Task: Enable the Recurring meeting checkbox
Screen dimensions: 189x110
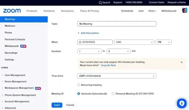Action: pyautogui.click(x=79, y=85)
